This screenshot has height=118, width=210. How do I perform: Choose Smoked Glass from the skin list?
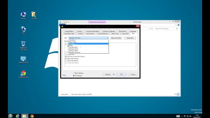(x=89, y=47)
